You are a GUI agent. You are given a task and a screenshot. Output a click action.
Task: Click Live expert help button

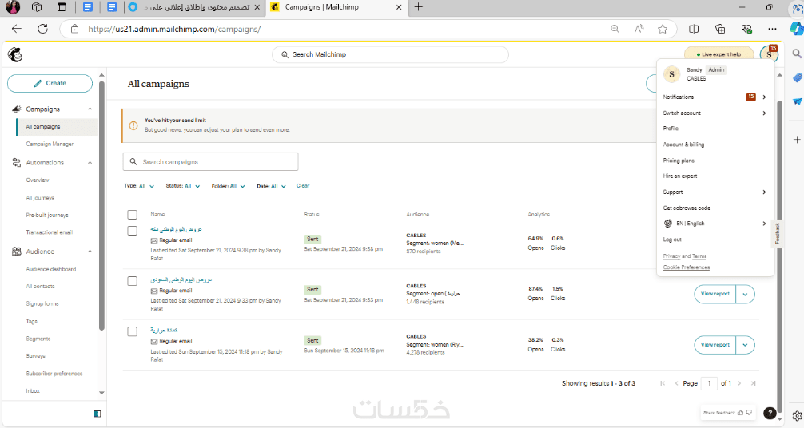click(718, 54)
